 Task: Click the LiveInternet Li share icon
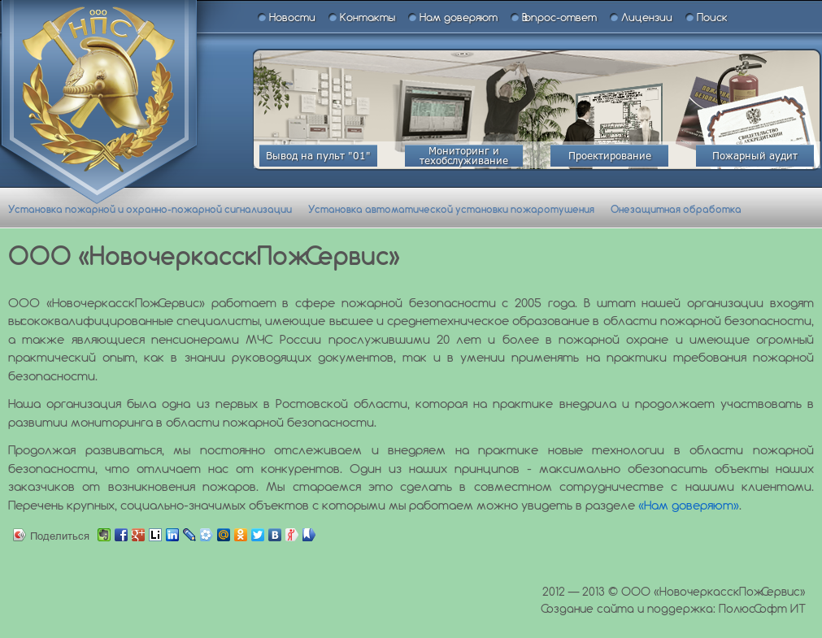coord(155,535)
